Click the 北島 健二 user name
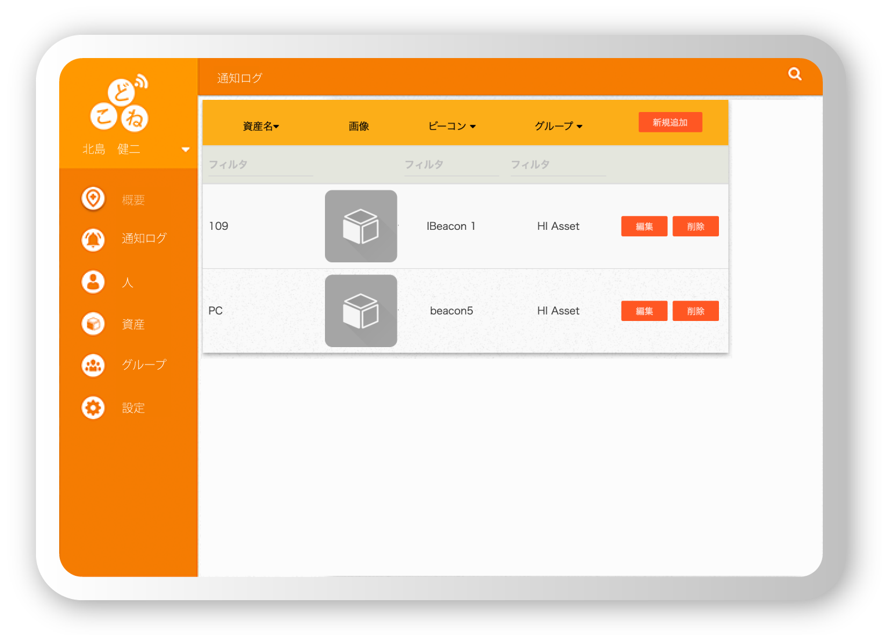Image resolution: width=882 pixels, height=635 pixels. pyautogui.click(x=111, y=149)
